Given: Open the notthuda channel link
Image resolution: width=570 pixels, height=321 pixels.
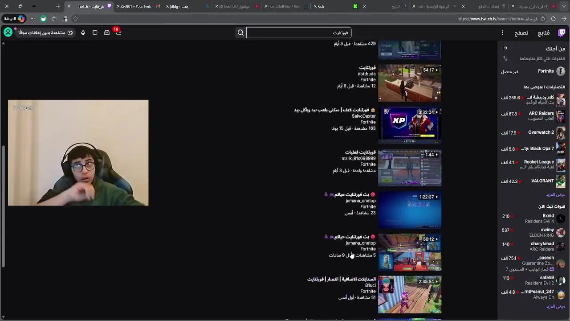Looking at the screenshot, I should pyautogui.click(x=367, y=74).
